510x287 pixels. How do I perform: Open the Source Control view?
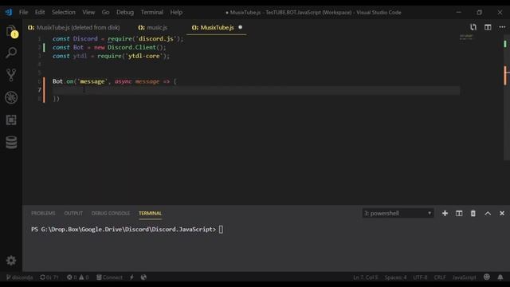pos(11,75)
